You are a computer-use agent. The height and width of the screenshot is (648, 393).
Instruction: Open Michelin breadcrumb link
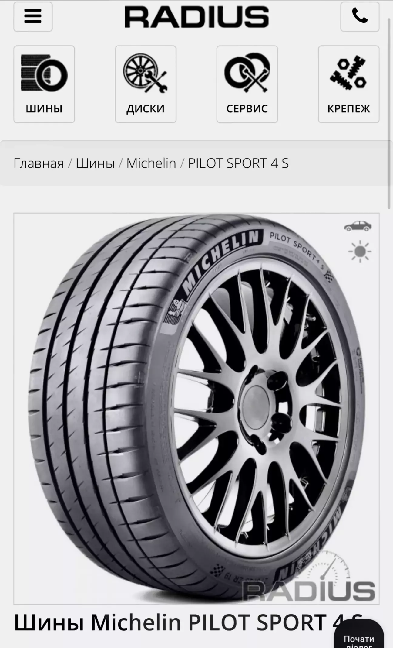[x=151, y=163]
